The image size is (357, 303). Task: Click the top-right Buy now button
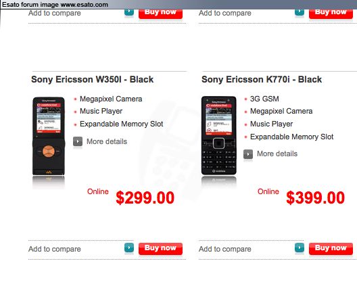click(331, 14)
